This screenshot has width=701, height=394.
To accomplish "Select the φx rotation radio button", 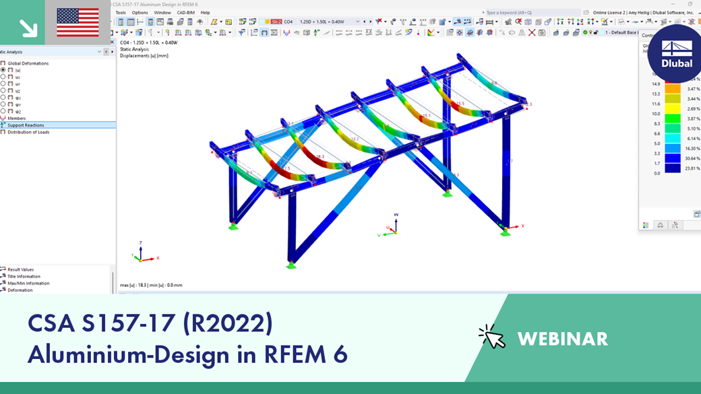I will tap(3, 98).
